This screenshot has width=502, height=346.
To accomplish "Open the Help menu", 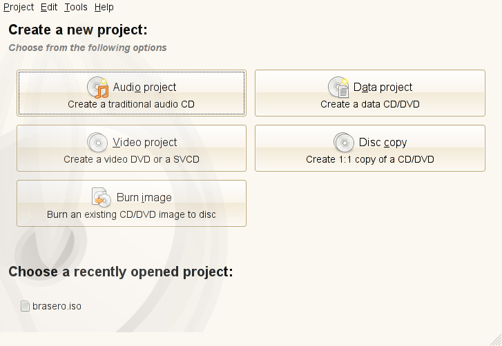I will (104, 7).
